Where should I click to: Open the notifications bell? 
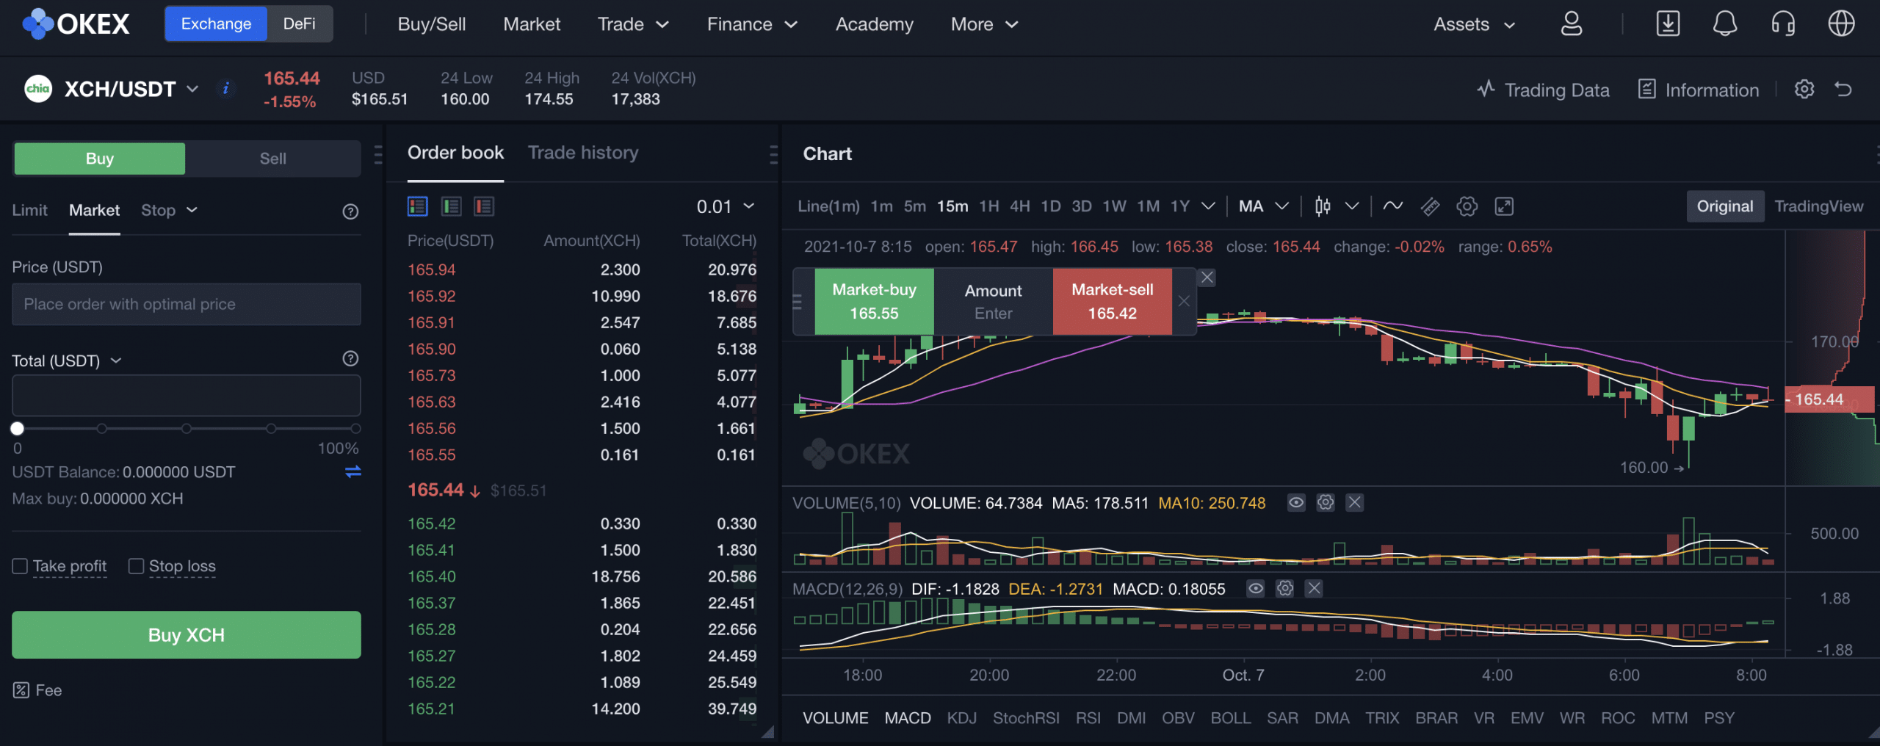(1725, 23)
